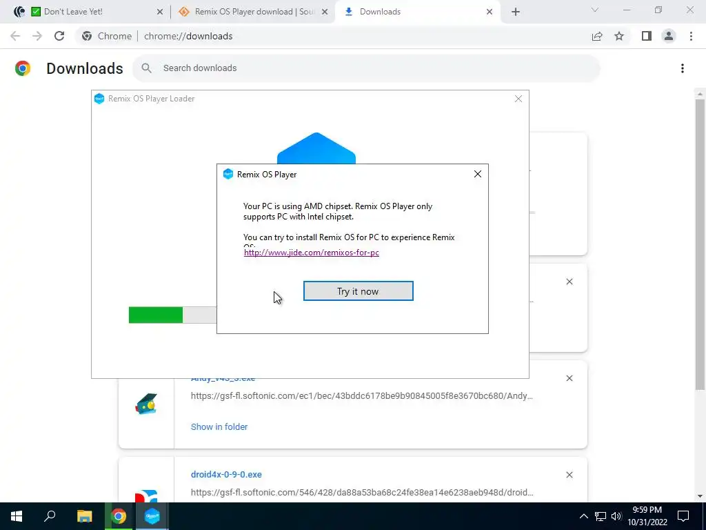The height and width of the screenshot is (530, 706).
Task: Click the Chrome logo beside Downloads heading
Action: 23,68
